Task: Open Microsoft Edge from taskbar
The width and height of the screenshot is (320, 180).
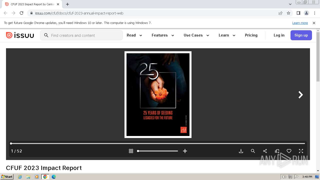Action: click(54, 177)
